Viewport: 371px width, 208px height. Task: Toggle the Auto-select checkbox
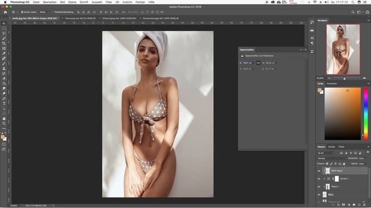22,12
